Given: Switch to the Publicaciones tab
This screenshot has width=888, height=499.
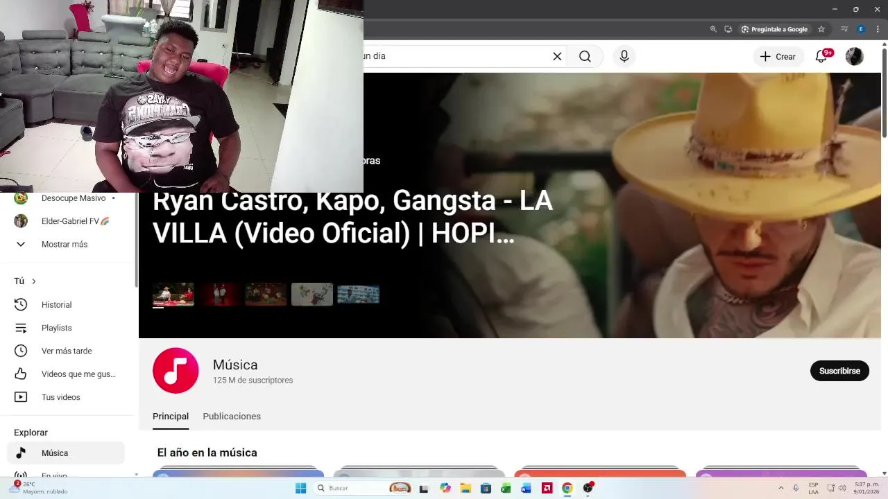Looking at the screenshot, I should pos(232,417).
